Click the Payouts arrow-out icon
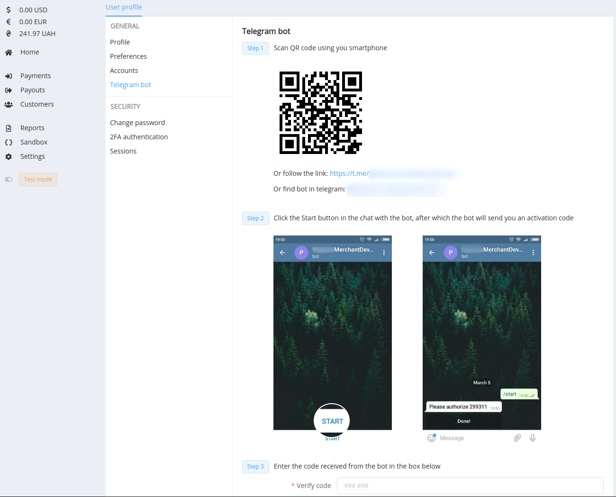This screenshot has height=497, width=616. click(9, 90)
